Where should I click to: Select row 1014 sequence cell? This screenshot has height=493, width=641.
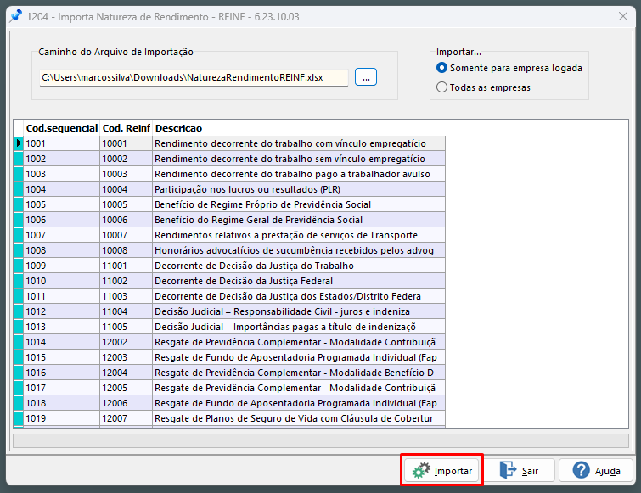coord(61,342)
